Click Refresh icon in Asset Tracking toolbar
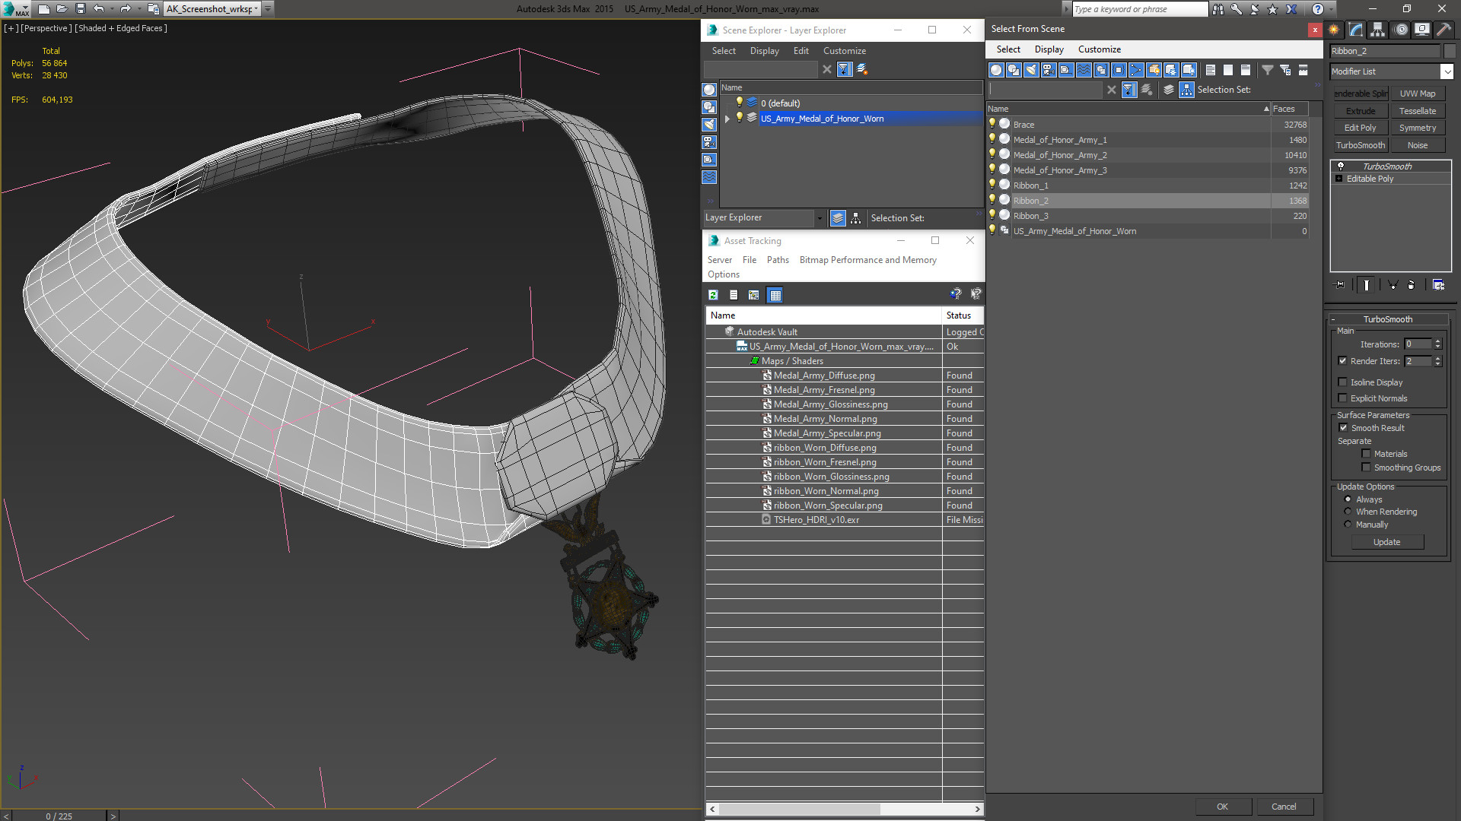This screenshot has width=1461, height=821. click(713, 295)
